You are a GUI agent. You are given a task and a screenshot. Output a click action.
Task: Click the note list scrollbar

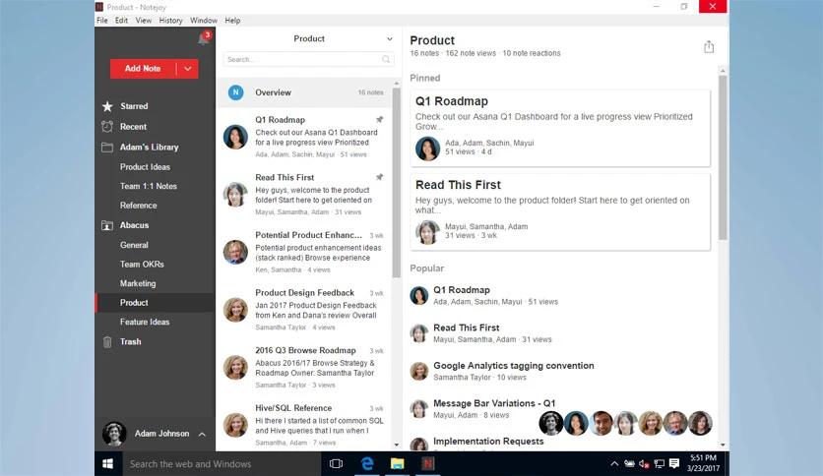pos(397,177)
